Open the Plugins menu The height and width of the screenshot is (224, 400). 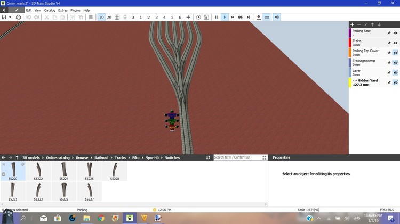[76, 10]
